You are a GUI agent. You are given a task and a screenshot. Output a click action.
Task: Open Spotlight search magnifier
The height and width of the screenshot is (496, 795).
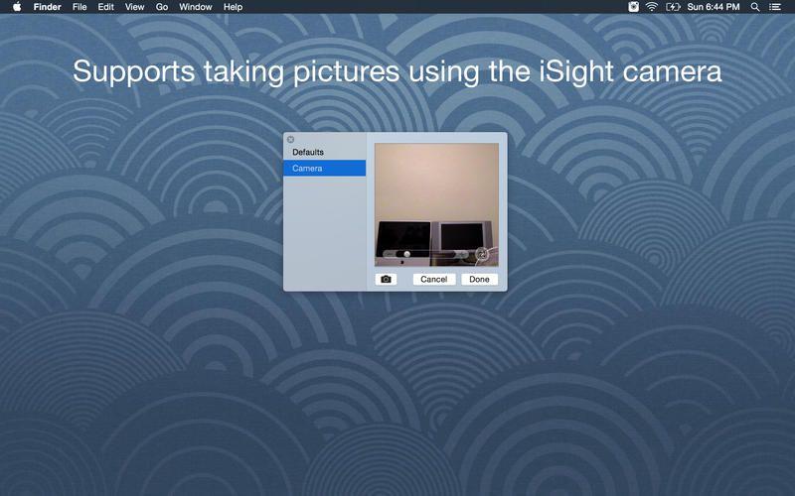(755, 7)
